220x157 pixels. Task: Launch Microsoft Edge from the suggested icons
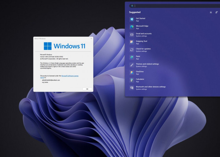coord(132,27)
